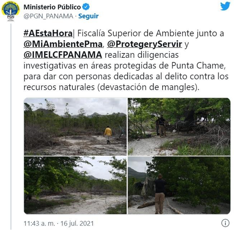This screenshot has height=230, width=234.
Task: Open the Twitter bird logo
Action: [x=225, y=6]
